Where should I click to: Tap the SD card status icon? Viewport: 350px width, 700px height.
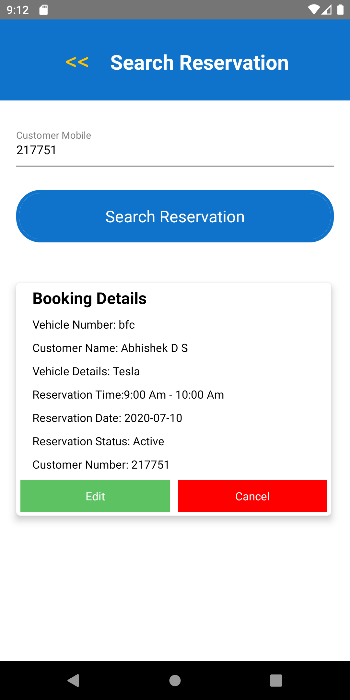[x=43, y=10]
